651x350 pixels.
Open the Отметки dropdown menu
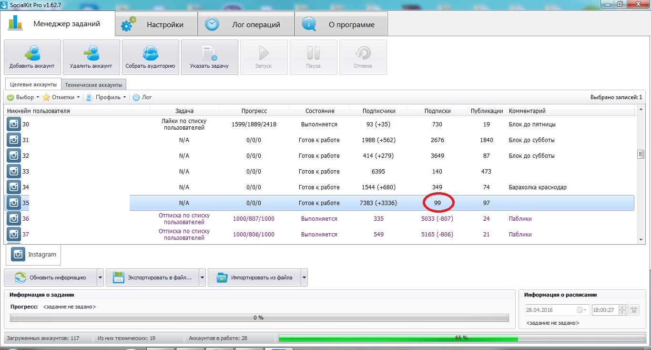(61, 97)
